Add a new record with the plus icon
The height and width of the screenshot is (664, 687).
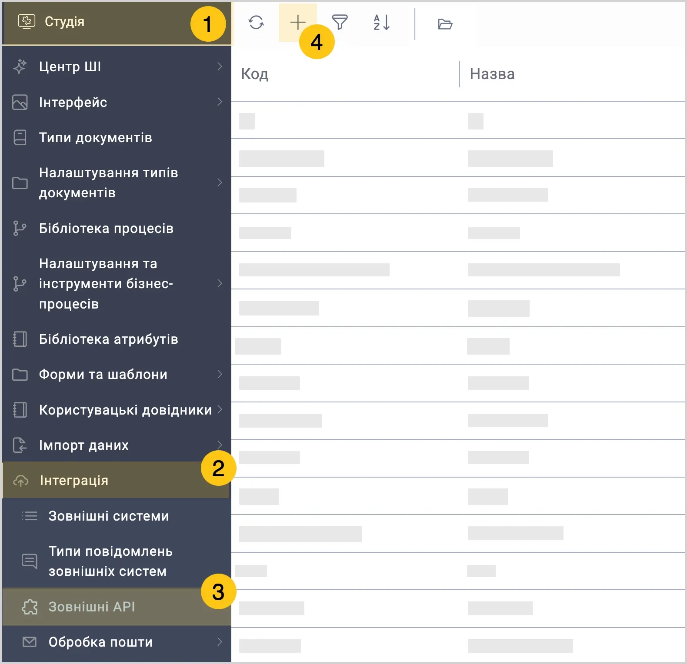pos(298,22)
